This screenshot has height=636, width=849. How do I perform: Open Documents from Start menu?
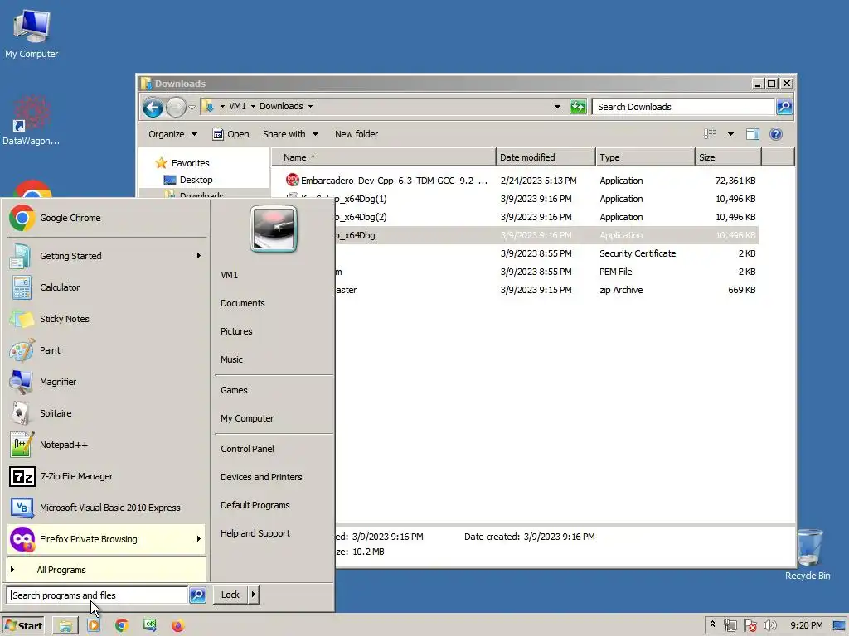(243, 303)
